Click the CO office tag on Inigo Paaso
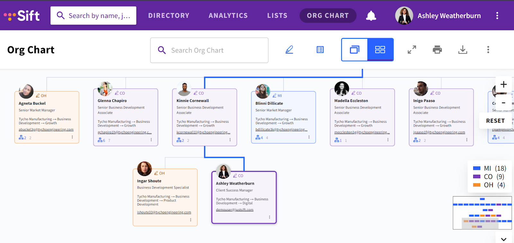 click(x=435, y=93)
